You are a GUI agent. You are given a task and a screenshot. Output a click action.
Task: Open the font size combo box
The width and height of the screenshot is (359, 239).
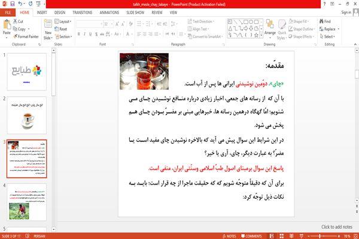tap(108, 24)
